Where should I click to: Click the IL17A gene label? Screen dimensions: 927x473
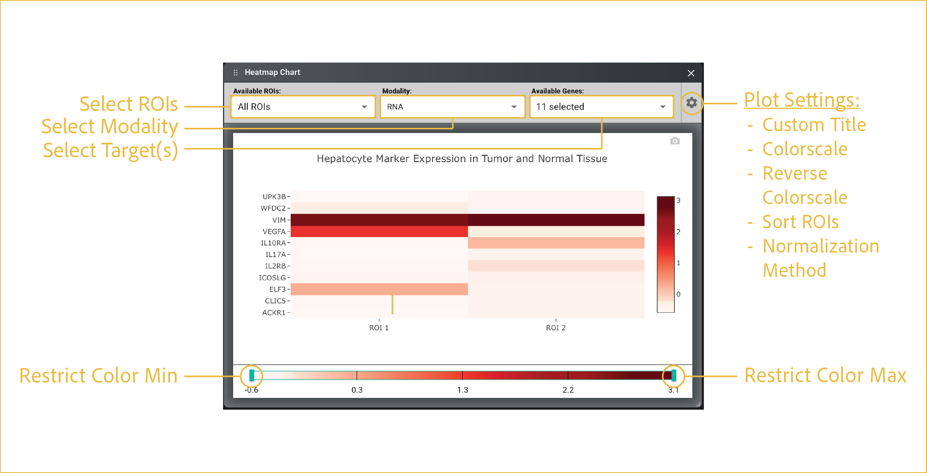tap(275, 255)
